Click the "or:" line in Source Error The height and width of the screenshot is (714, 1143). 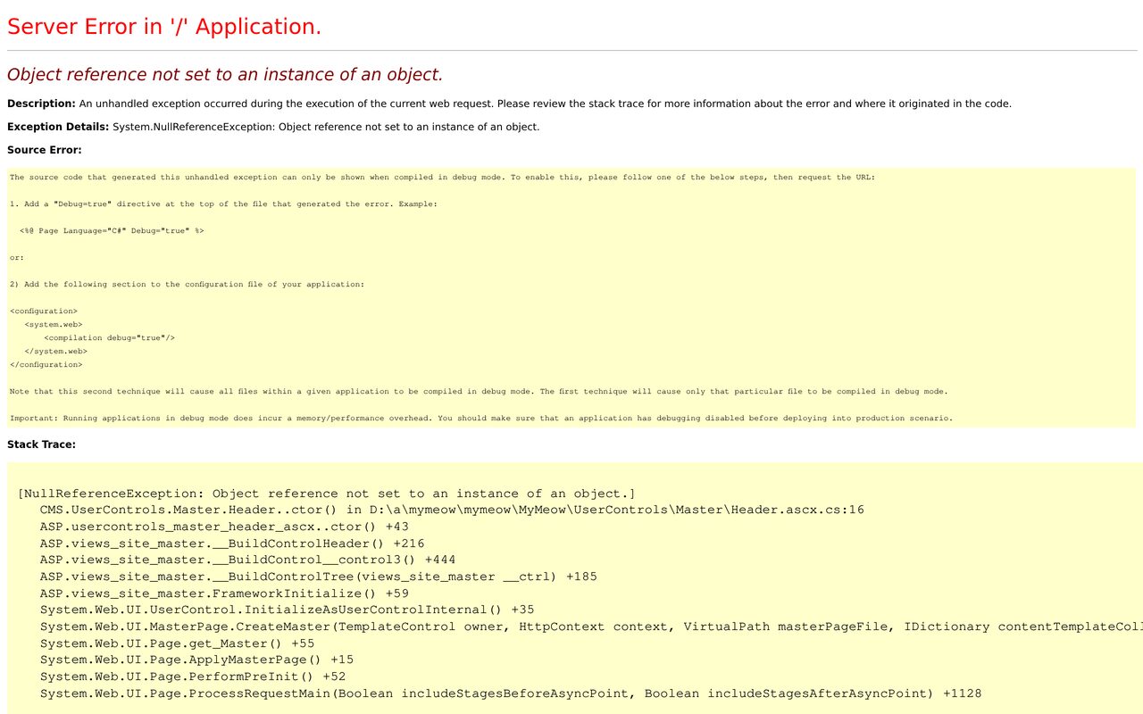coord(17,258)
